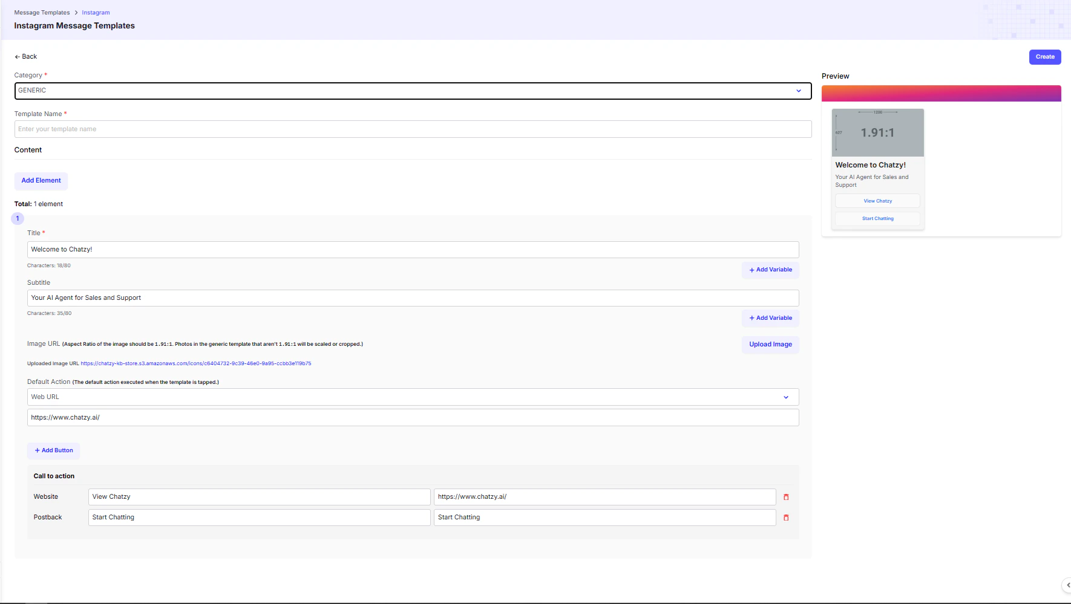
Task: Click the 'Characters: 35/80' counter text
Action: (49, 313)
